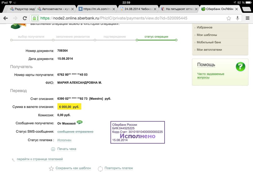253x189 pixels.
Task: Click the подтверждение step
Action: [x=114, y=37]
